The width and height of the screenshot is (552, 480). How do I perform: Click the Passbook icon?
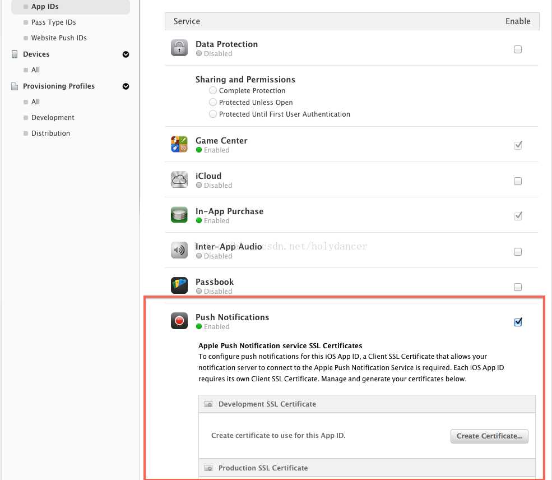[179, 285]
